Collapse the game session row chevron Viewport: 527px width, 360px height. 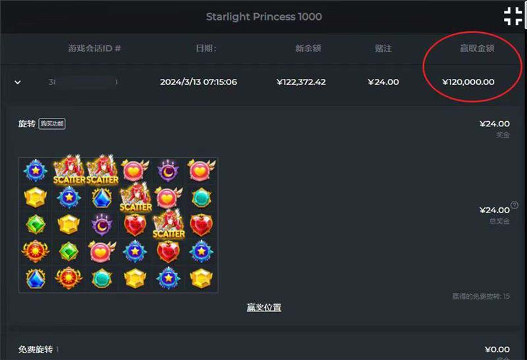click(18, 82)
